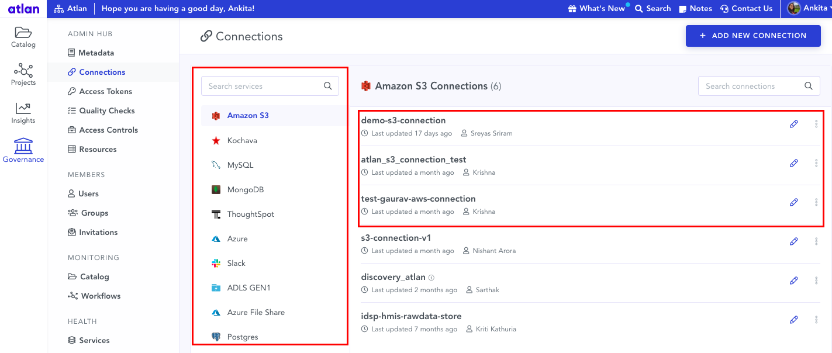Edit test-gaurav-aws-connection with pencil icon
Image resolution: width=832 pixels, height=353 pixels.
[794, 202]
